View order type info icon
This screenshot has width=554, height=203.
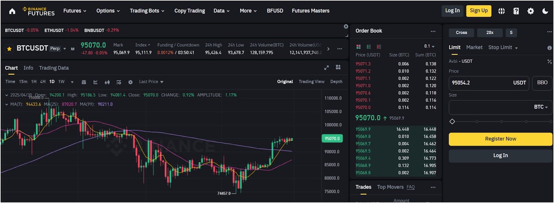549,48
